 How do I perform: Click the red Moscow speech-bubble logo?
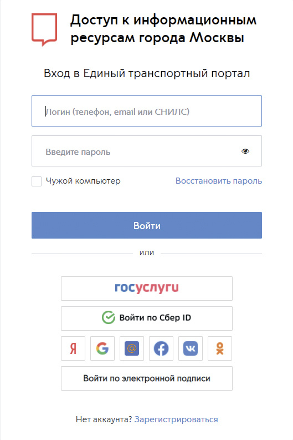[44, 29]
